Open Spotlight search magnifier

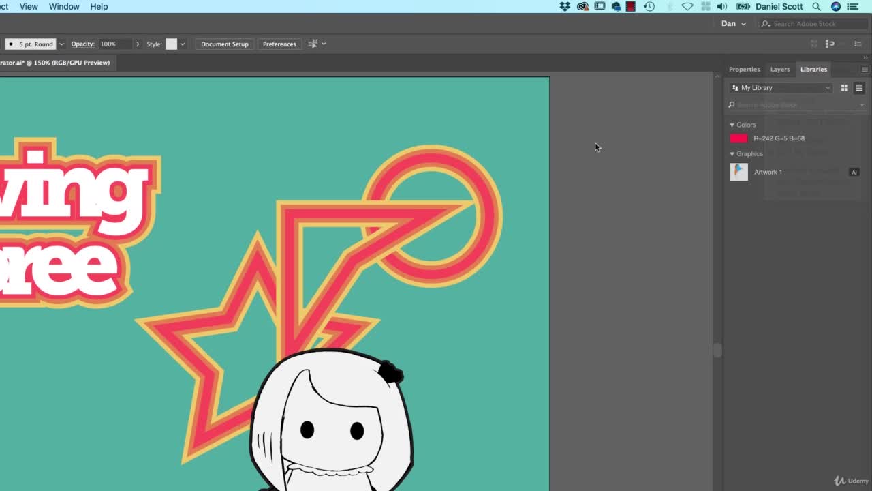point(816,6)
